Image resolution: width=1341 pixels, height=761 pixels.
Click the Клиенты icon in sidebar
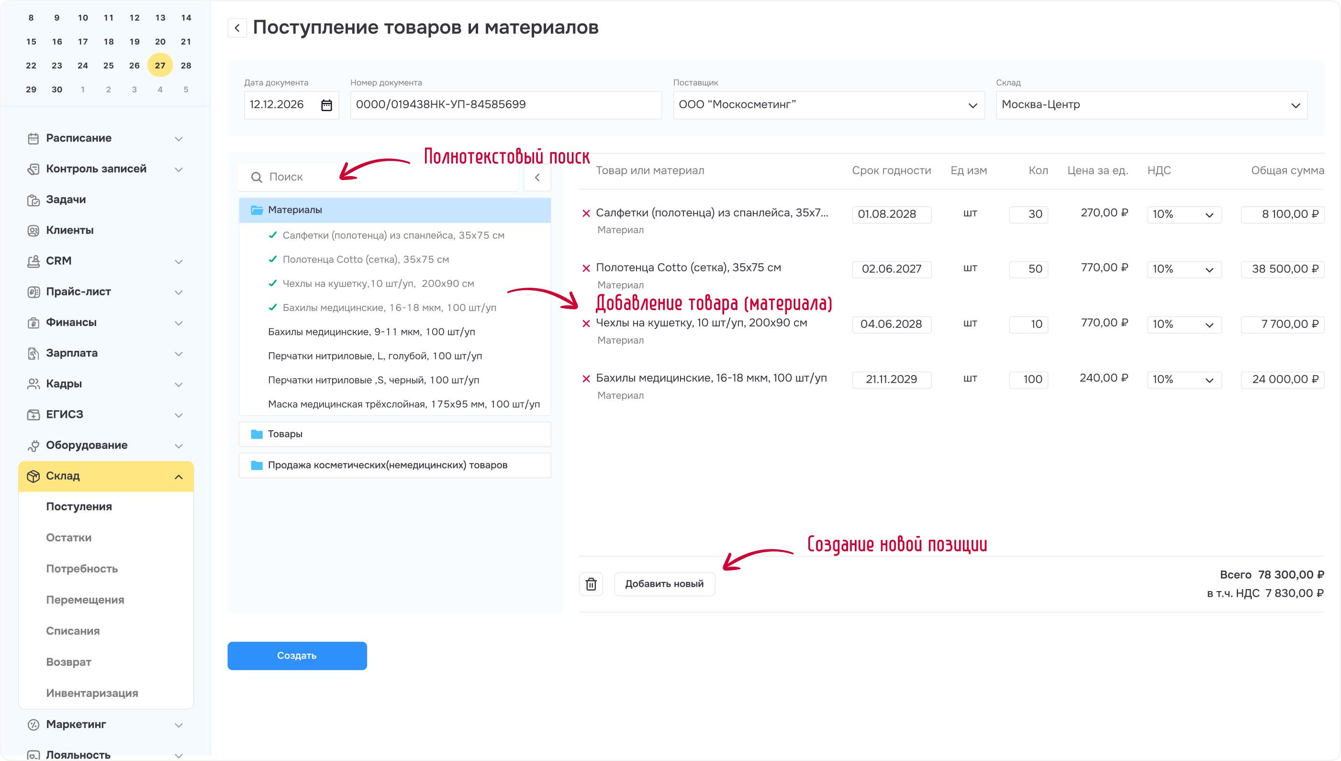34,231
